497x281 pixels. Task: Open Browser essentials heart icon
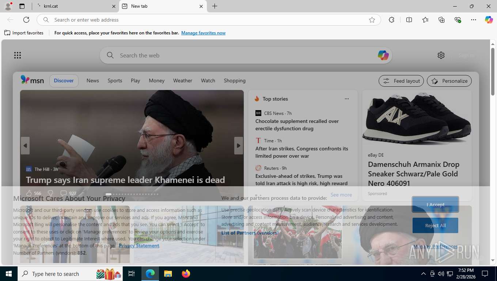coord(458,20)
